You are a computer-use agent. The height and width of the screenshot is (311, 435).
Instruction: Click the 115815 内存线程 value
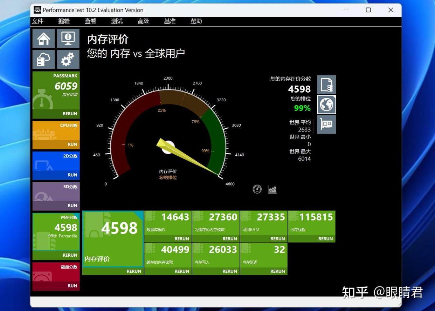click(x=316, y=217)
